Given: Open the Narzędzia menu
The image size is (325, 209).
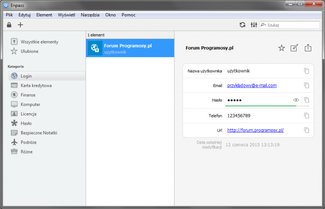Looking at the screenshot, I should [90, 15].
